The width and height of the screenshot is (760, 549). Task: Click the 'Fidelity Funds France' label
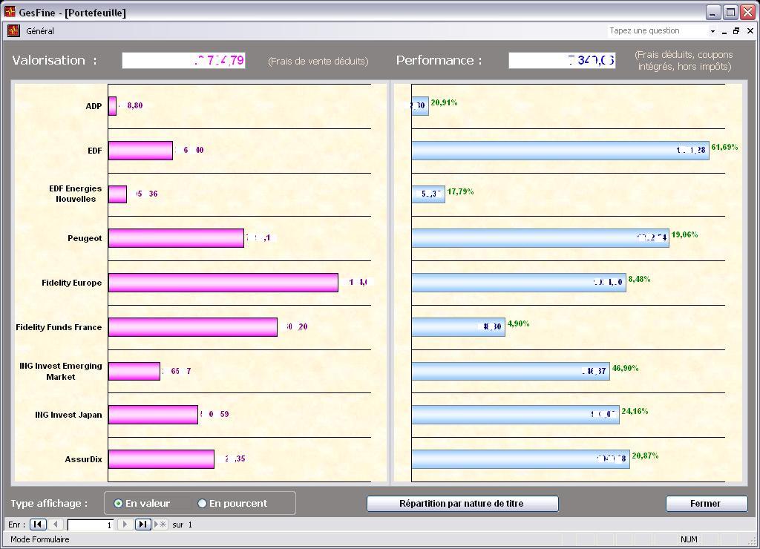(x=59, y=327)
